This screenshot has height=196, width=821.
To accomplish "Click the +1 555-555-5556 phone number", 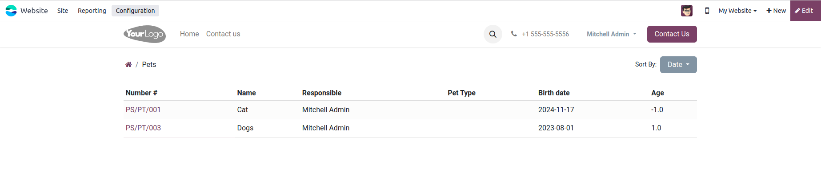I will [545, 34].
